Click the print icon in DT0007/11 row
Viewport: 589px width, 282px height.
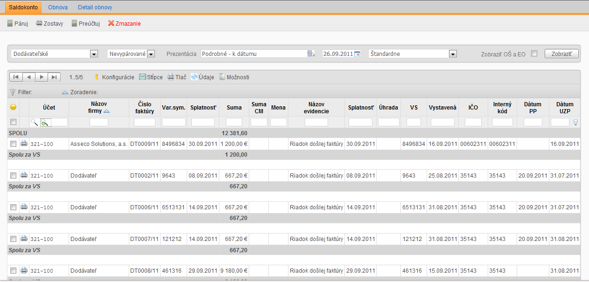24,239
